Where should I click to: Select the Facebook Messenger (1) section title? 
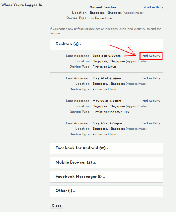pyautogui.click(x=78, y=177)
